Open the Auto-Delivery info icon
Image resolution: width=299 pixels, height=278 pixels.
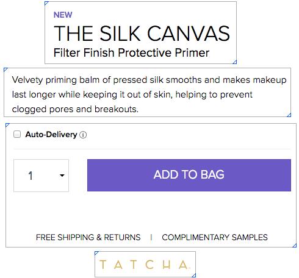pyautogui.click(x=83, y=135)
